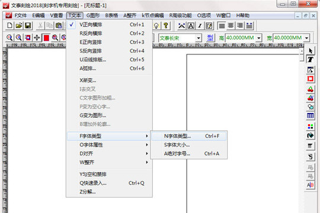Click the boxed letter A icon

(x=191, y=25)
